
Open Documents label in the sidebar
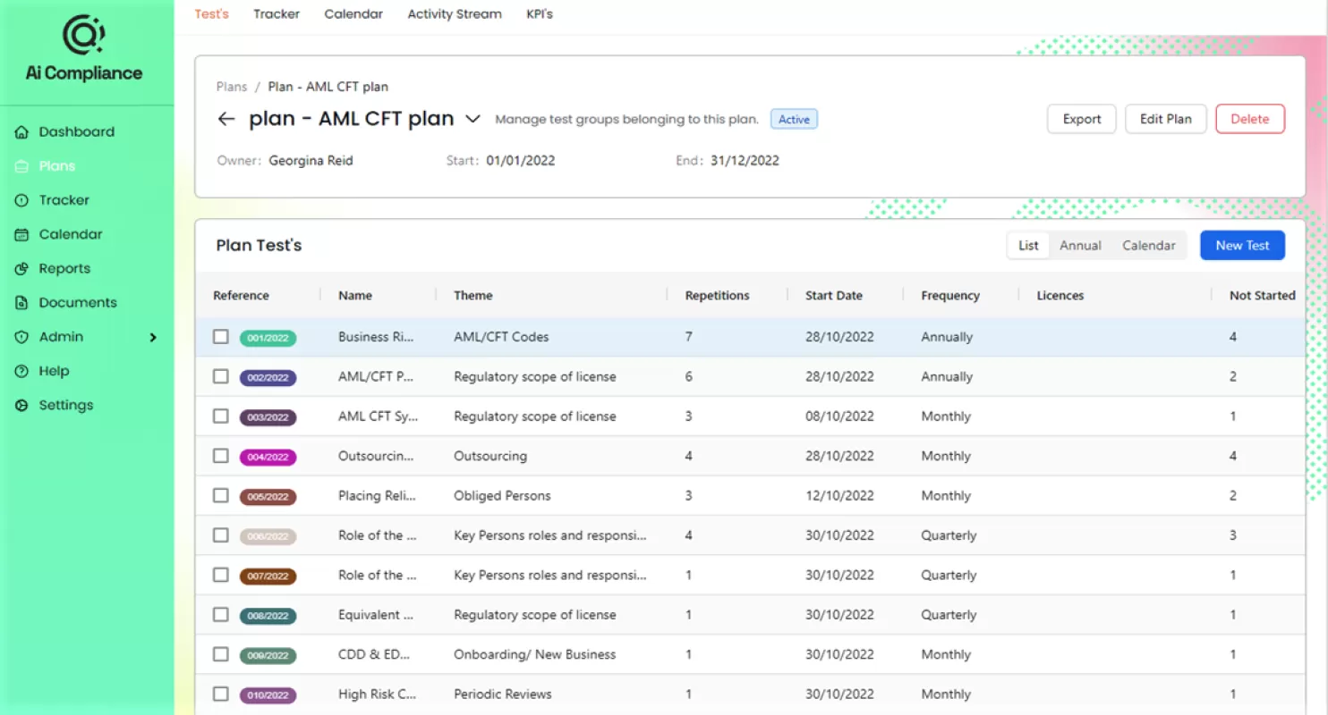[78, 303]
